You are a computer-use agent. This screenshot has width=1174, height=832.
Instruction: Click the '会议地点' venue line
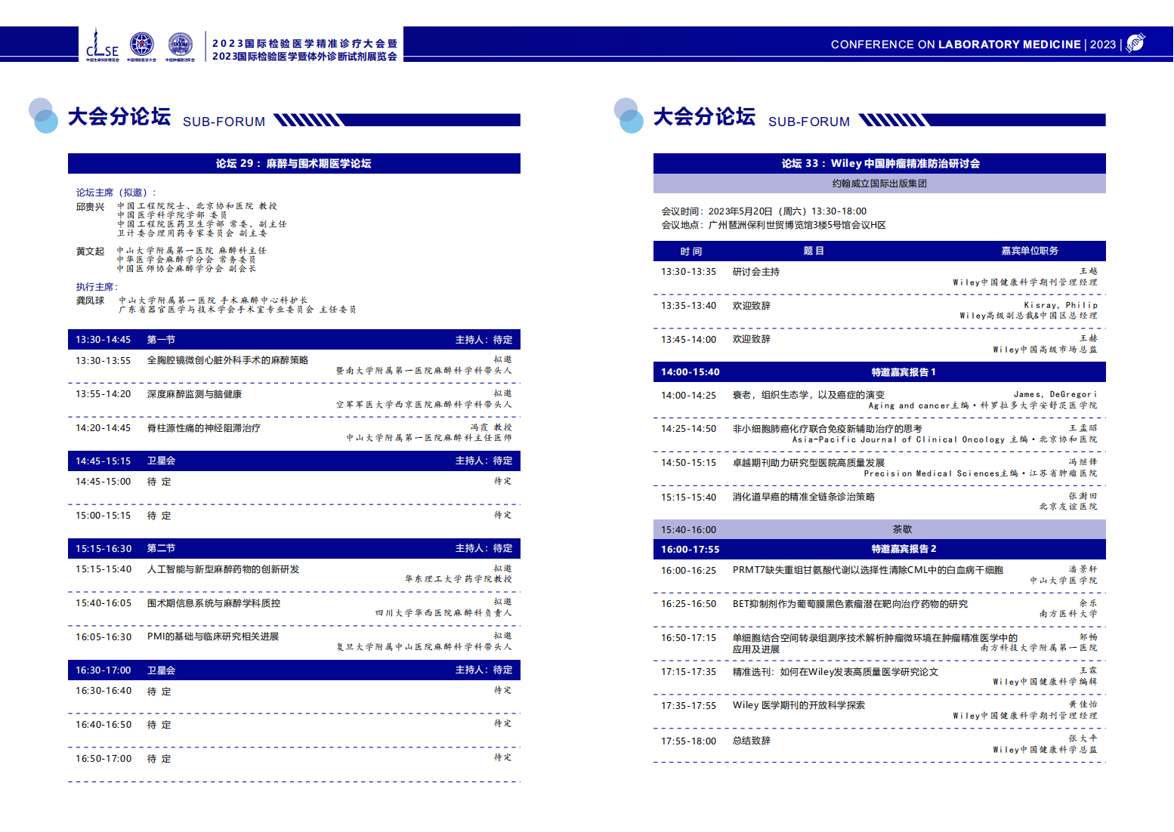pyautogui.click(x=774, y=225)
